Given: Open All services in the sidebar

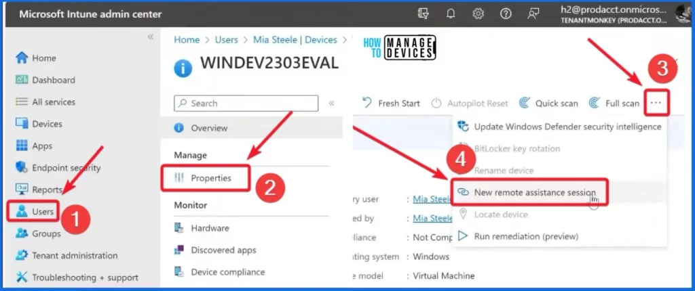Looking at the screenshot, I should pyautogui.click(x=45, y=102).
